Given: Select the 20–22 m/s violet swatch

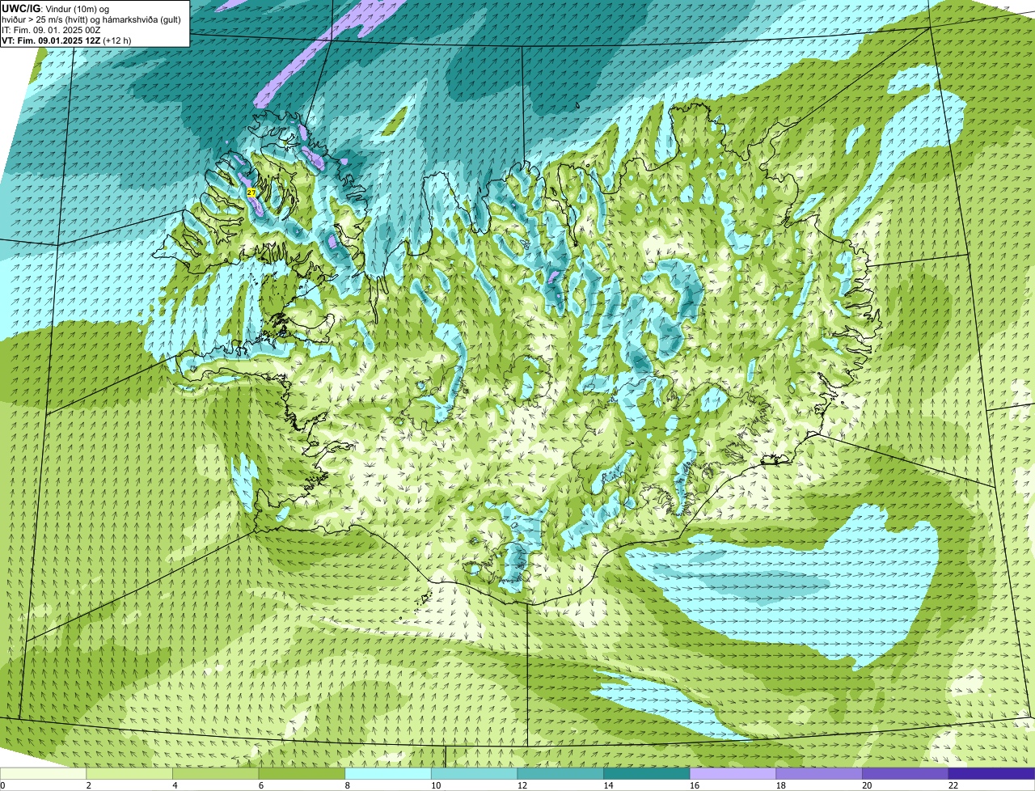Looking at the screenshot, I should tap(906, 773).
